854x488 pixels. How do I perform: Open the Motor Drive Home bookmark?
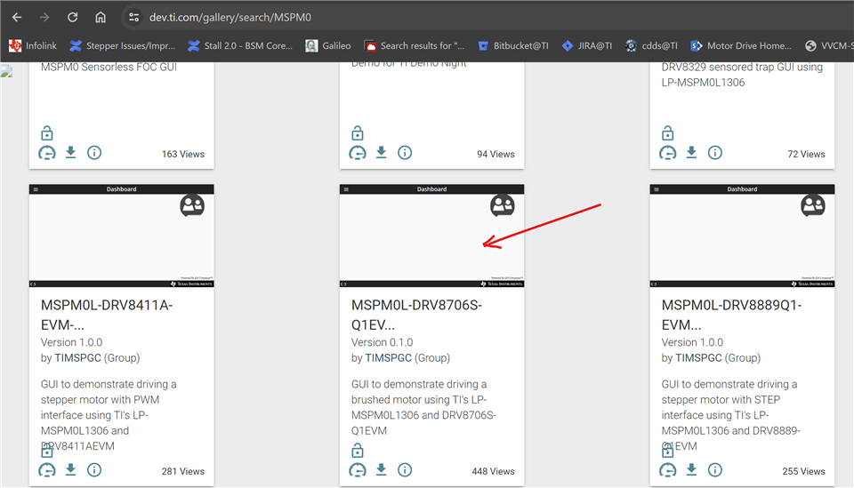click(x=741, y=45)
